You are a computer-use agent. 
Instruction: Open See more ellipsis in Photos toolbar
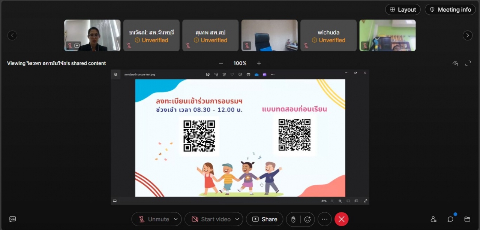pos(273,74)
